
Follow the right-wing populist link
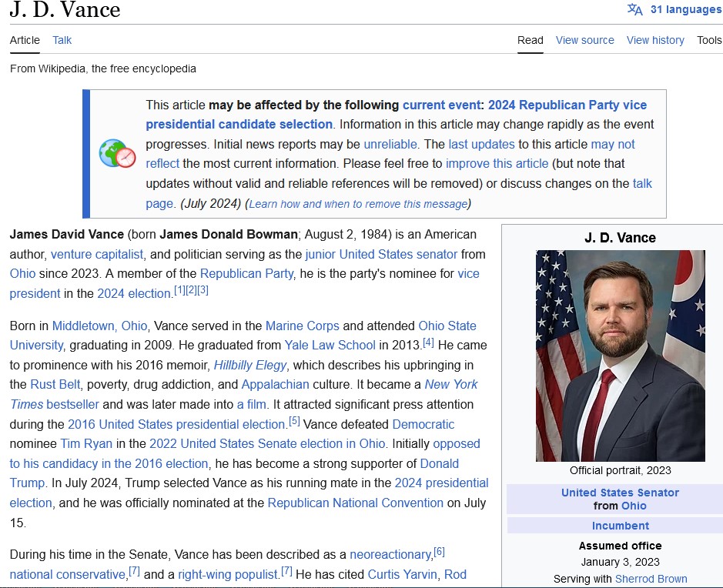(x=229, y=575)
